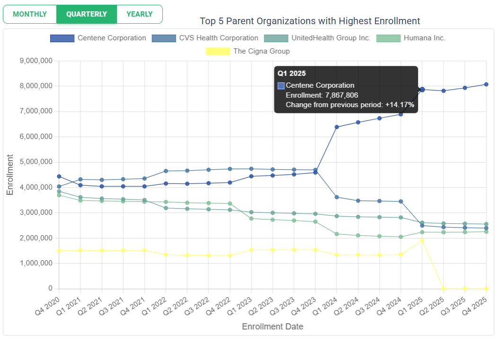
Task: Click tooltip Centene Corporation color box
Action: click(x=281, y=86)
